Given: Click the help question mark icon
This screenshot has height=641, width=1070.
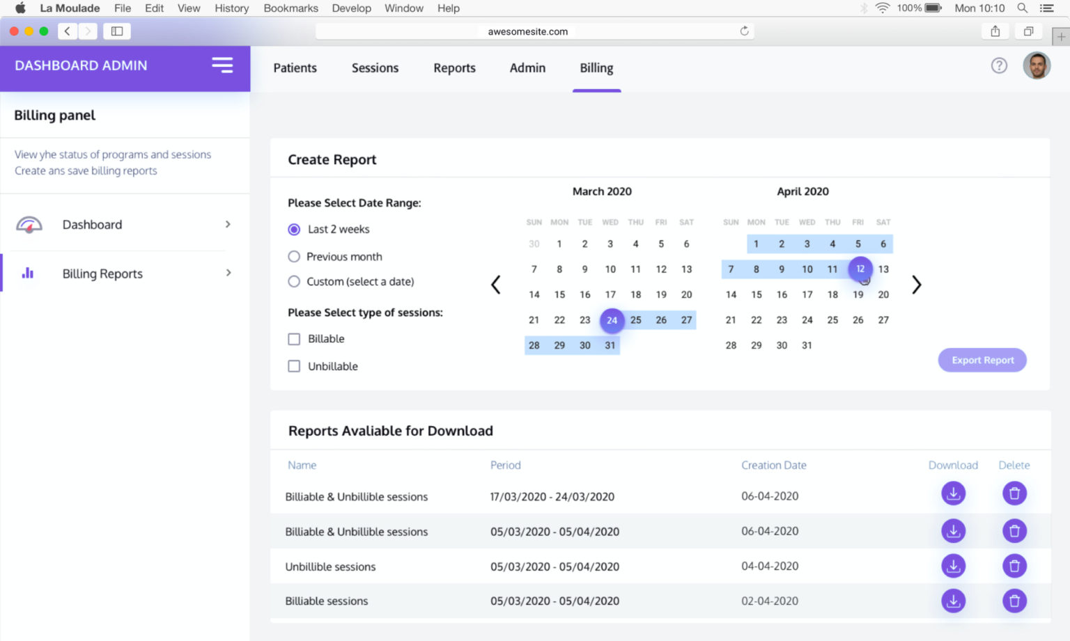Looking at the screenshot, I should [x=999, y=65].
